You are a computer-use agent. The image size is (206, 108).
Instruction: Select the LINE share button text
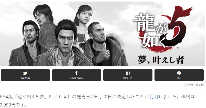(179, 78)
